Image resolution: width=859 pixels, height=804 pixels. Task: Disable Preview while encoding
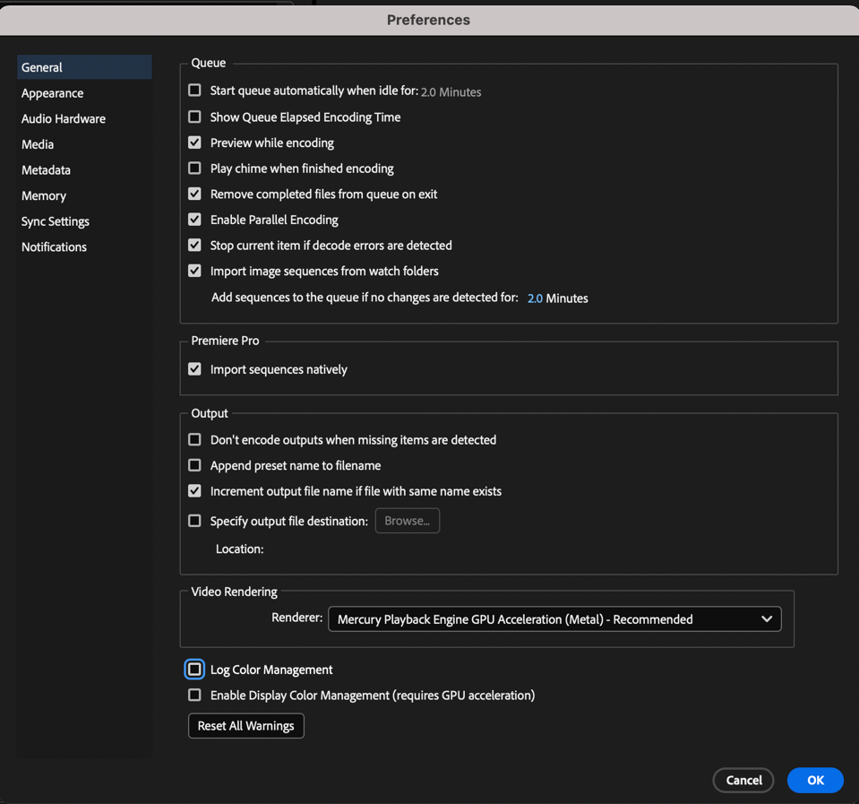194,143
